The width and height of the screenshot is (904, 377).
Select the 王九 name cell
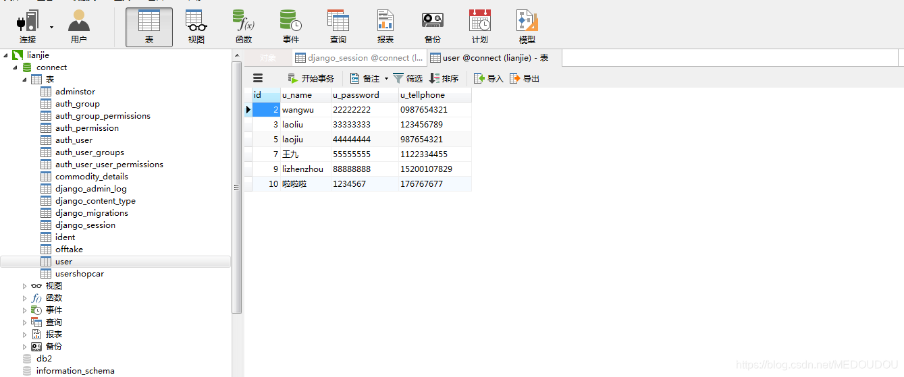306,154
